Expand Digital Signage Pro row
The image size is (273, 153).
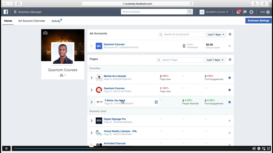(x=92, y=121)
